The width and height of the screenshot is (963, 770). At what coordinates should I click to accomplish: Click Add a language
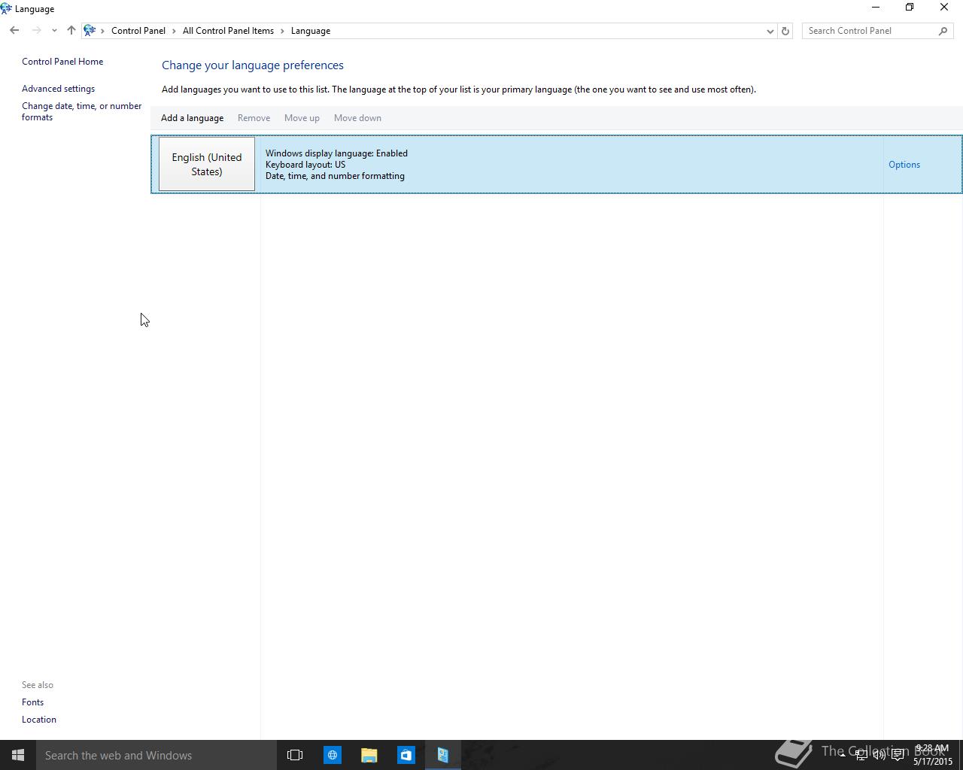coord(192,118)
